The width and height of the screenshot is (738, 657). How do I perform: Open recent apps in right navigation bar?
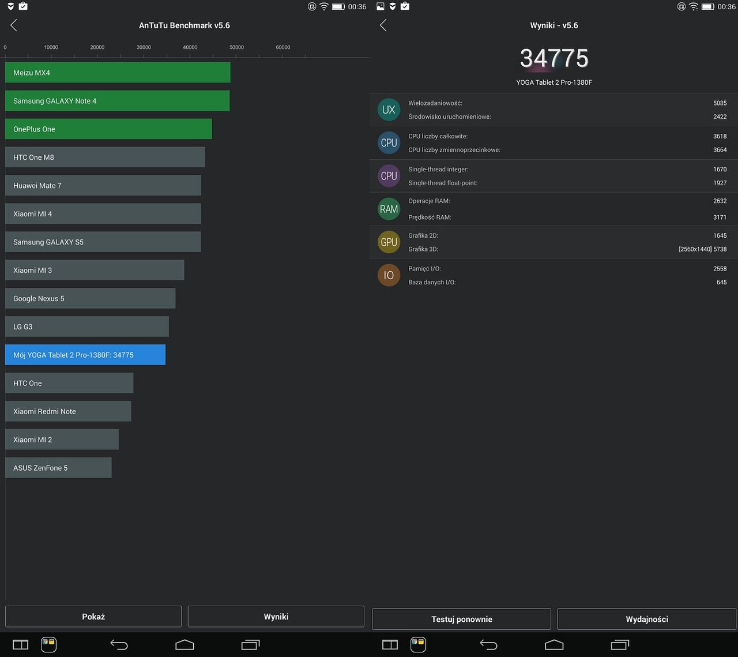[620, 645]
